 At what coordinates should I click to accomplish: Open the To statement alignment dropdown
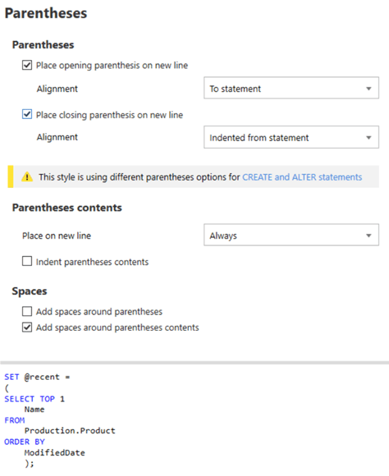coord(291,88)
